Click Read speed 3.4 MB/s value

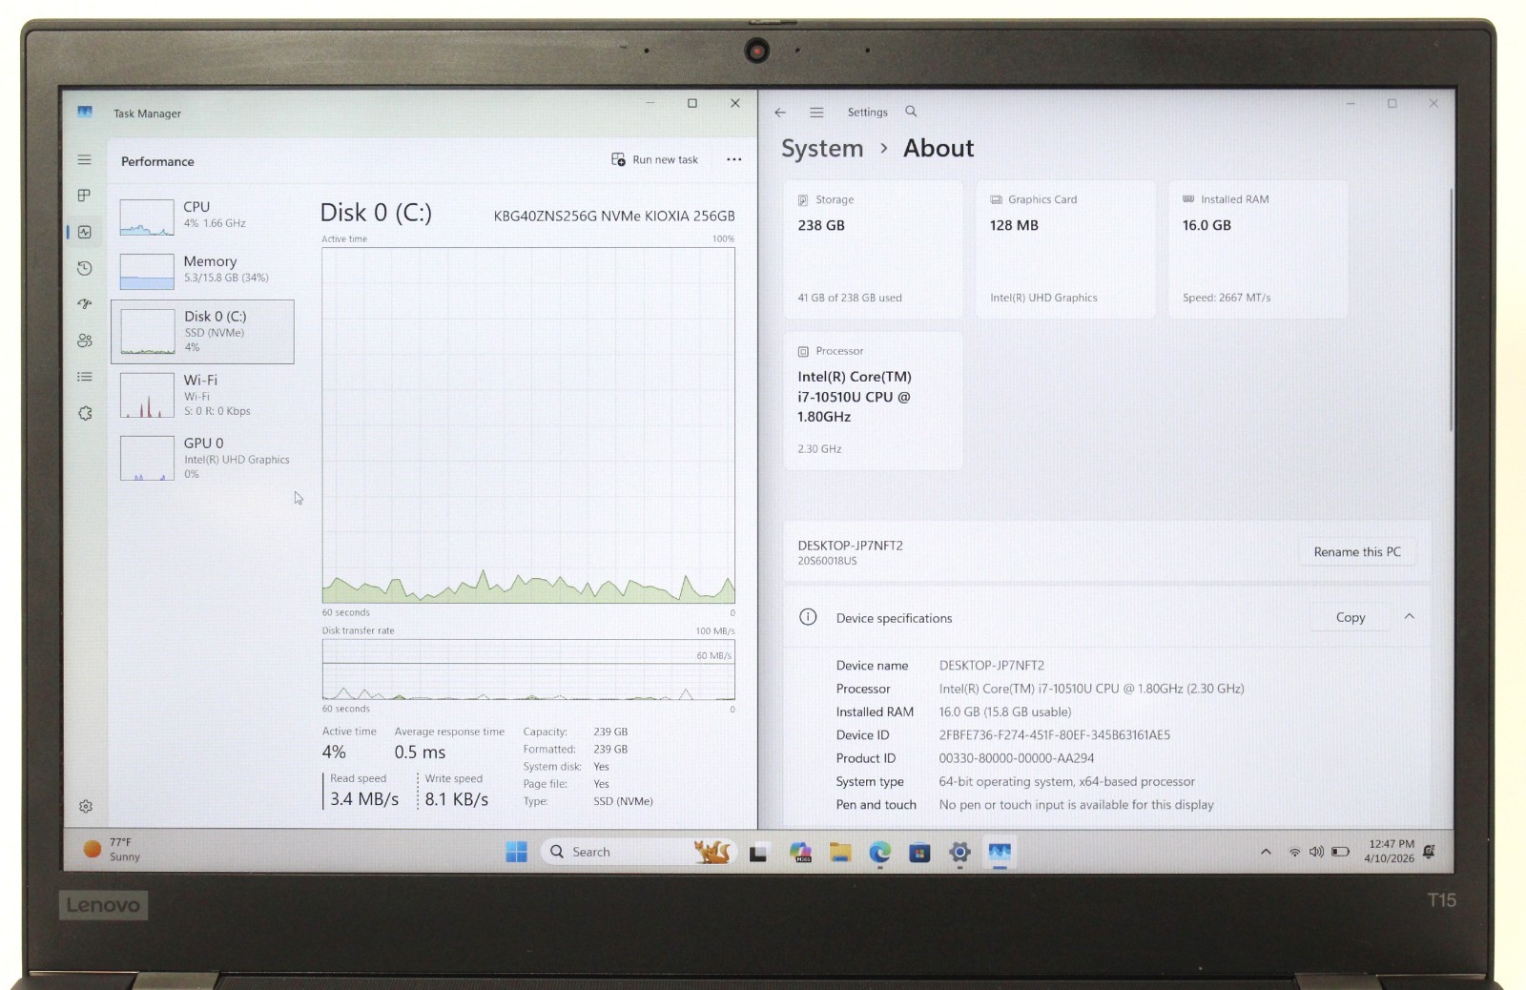[364, 799]
